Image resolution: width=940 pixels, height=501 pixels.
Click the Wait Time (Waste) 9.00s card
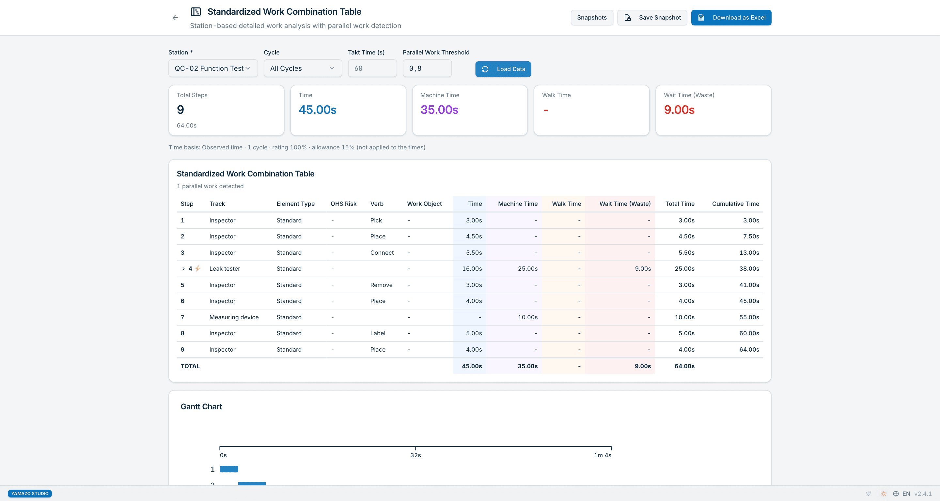coord(713,111)
